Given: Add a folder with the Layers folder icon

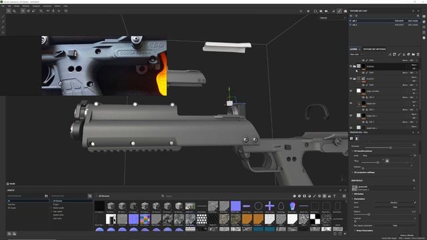Looking at the screenshot, I should click(413, 55).
